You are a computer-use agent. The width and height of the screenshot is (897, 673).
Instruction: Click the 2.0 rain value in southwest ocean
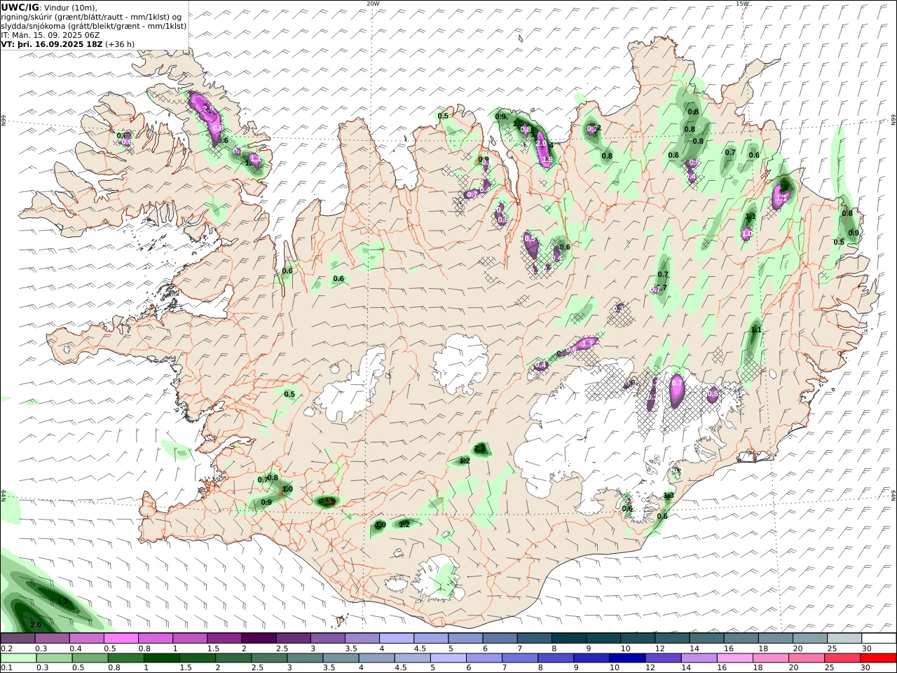pyautogui.click(x=36, y=625)
